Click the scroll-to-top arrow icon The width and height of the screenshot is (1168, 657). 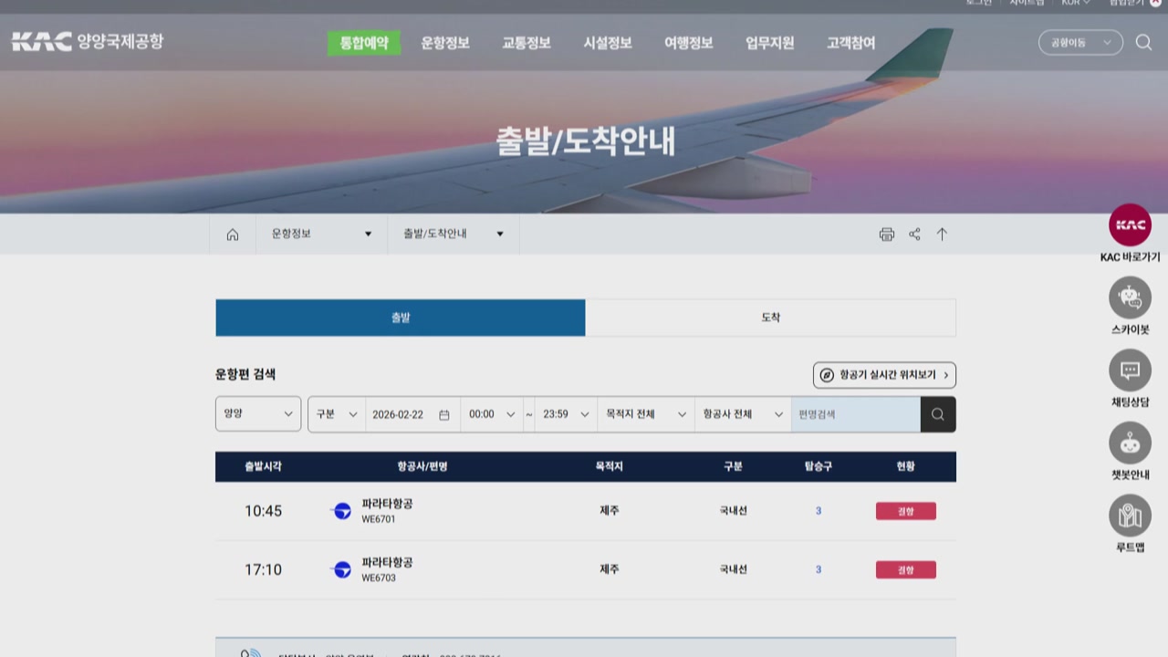point(942,235)
